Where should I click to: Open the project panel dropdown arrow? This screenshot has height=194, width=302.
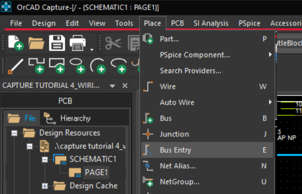pos(112,86)
